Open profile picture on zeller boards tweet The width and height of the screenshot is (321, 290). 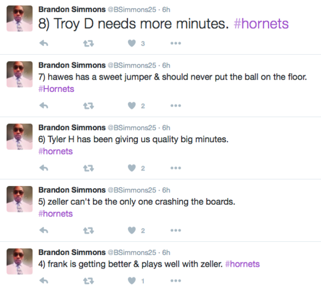[20, 199]
